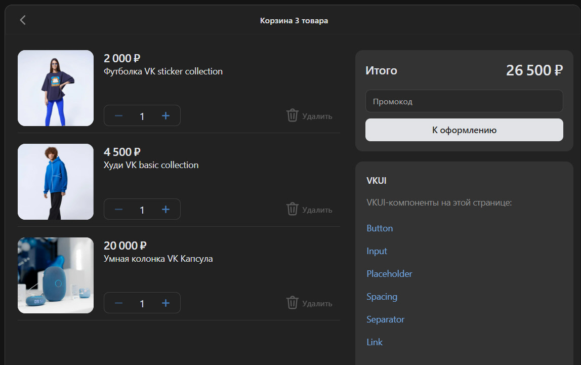This screenshot has width=581, height=365.
Task: Open Футболка VK sticker collection product image
Action: tap(56, 88)
